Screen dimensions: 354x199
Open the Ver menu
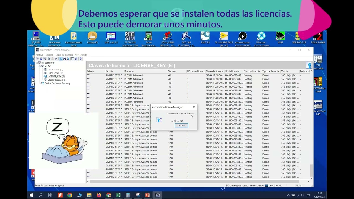point(77,55)
